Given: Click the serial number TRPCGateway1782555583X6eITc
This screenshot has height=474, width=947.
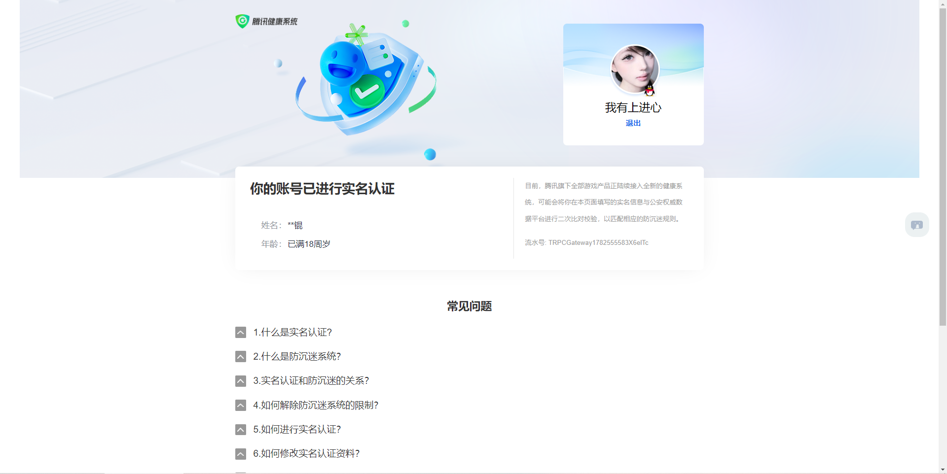Looking at the screenshot, I should pos(598,242).
